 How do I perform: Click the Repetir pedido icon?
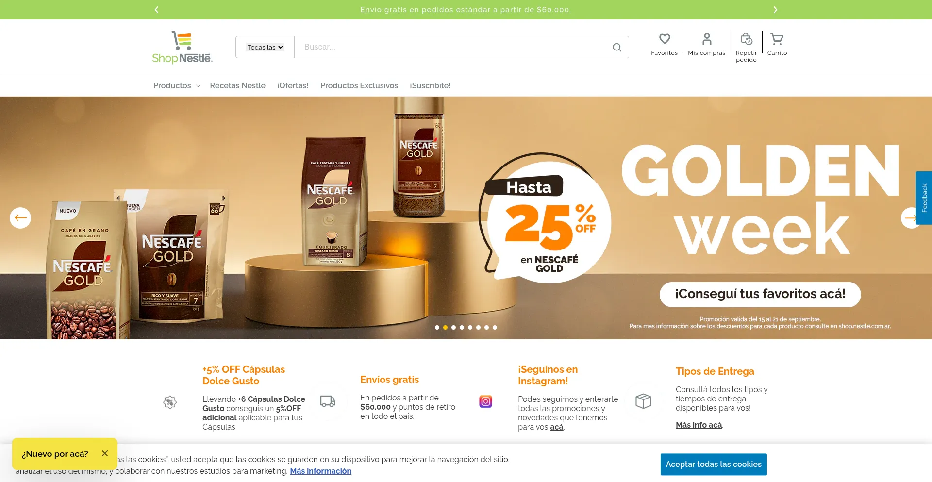(x=746, y=39)
